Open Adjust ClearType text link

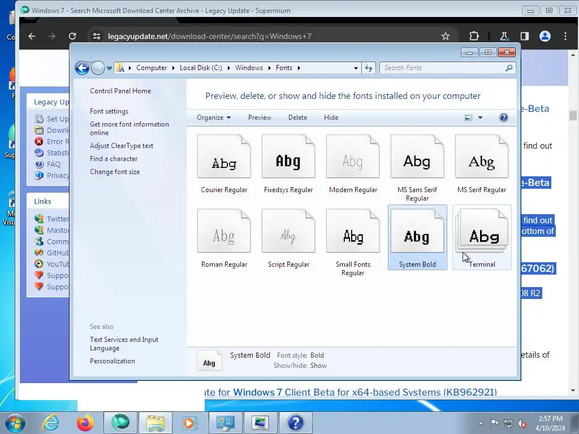pyautogui.click(x=122, y=146)
